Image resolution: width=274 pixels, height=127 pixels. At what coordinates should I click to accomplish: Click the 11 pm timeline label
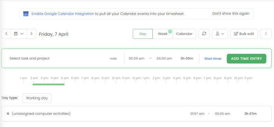[x=248, y=78]
